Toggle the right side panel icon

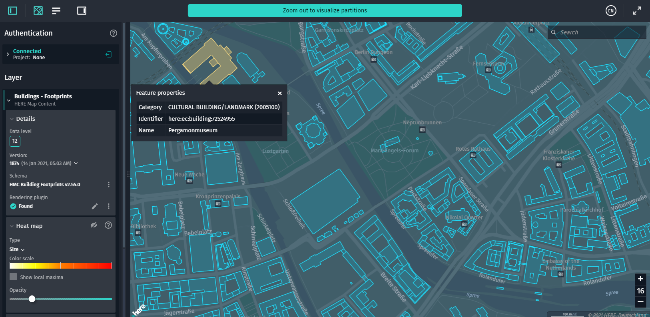[82, 11]
